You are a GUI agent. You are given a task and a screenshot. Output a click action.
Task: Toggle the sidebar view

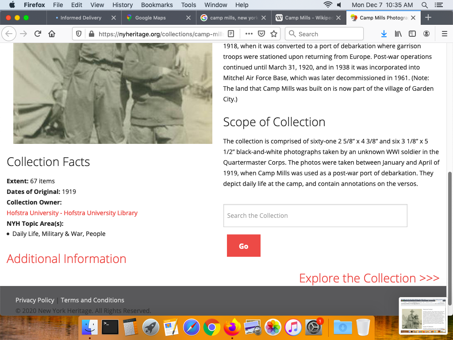pos(412,34)
